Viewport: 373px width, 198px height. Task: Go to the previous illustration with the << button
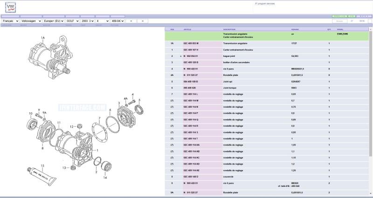click(131, 21)
